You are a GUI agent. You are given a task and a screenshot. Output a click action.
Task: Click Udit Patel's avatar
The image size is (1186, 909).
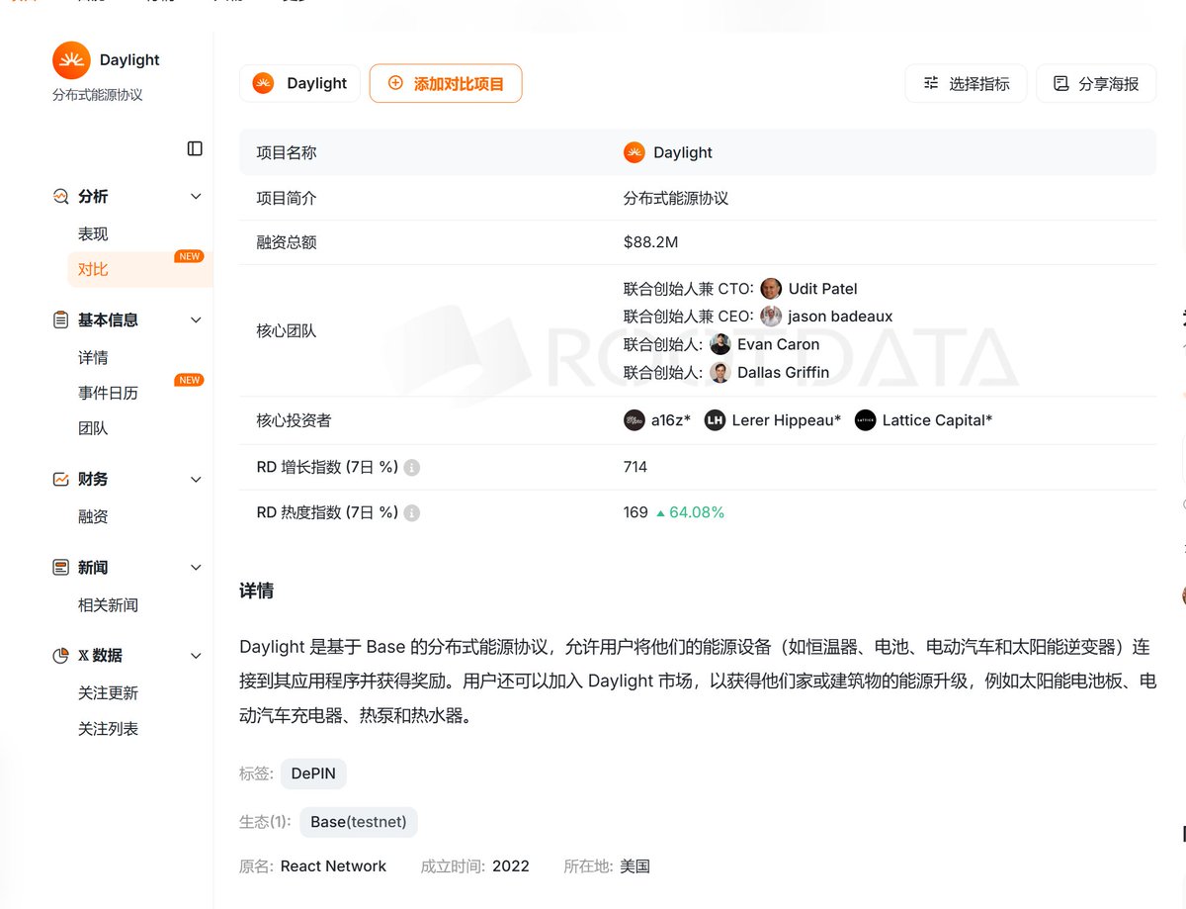tap(771, 288)
